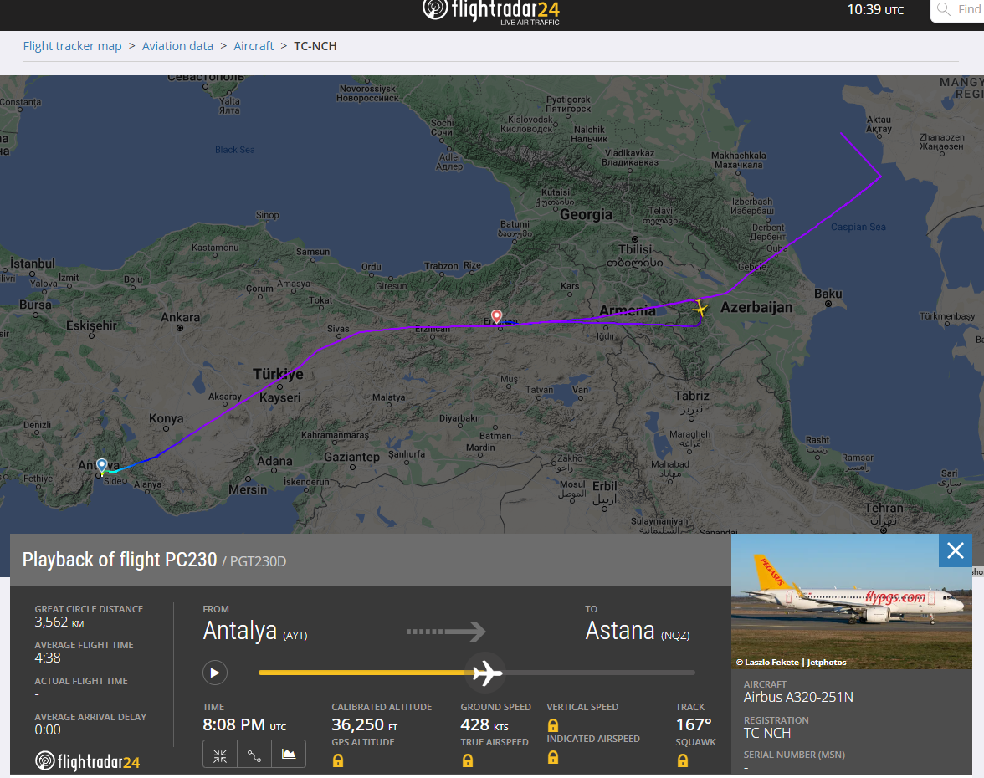Open the Flight tracker map breadcrumb link
The image size is (984, 778).
pos(72,46)
